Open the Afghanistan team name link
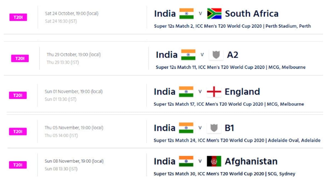Image resolution: width=328 pixels, height=190 pixels. click(x=251, y=161)
